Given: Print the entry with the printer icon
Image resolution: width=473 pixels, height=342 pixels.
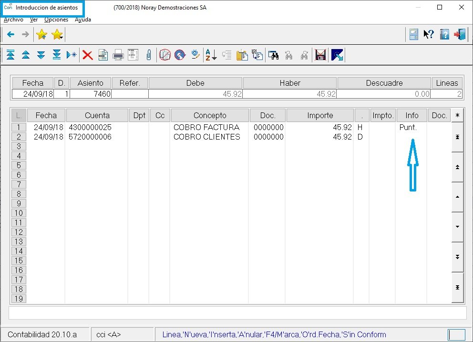Looking at the screenshot, I should pyautogui.click(x=118, y=55).
